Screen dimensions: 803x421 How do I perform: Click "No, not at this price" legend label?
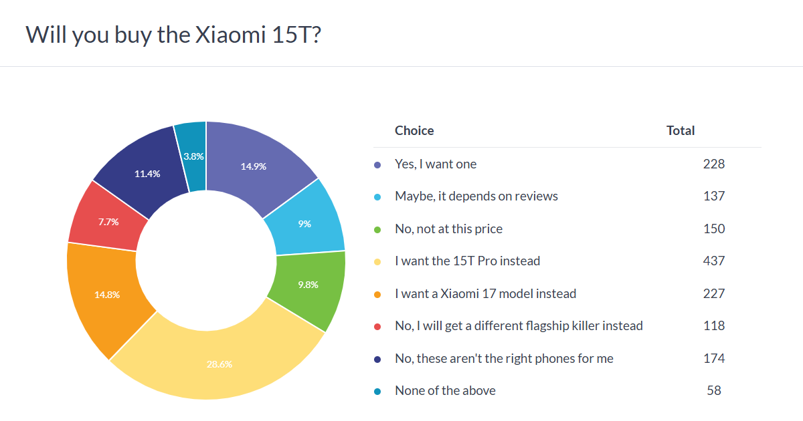[x=448, y=229]
